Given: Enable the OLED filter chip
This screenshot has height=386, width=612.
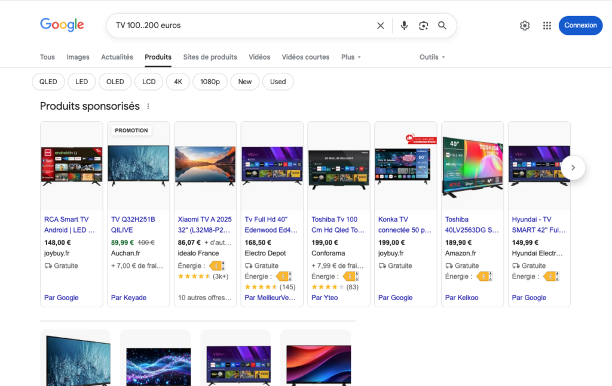Looking at the screenshot, I should click(115, 82).
